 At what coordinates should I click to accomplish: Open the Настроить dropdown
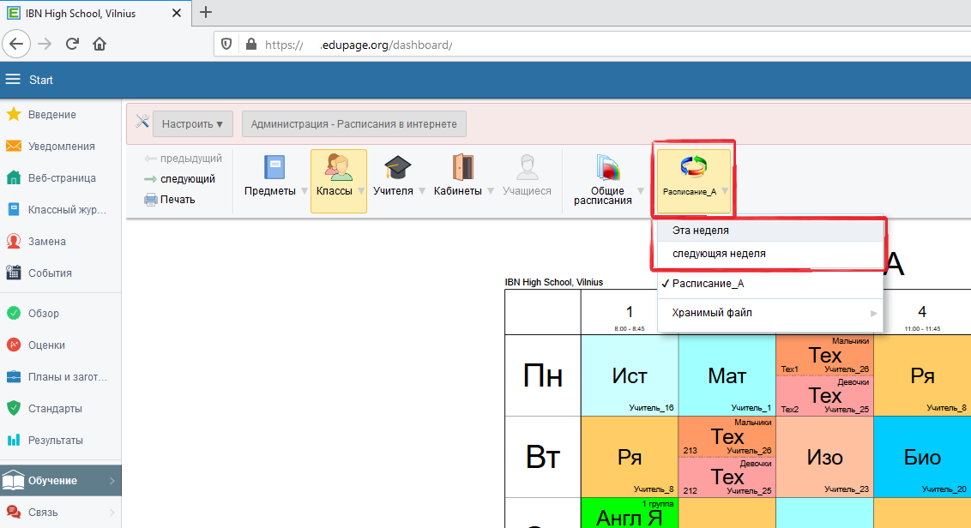tap(193, 123)
